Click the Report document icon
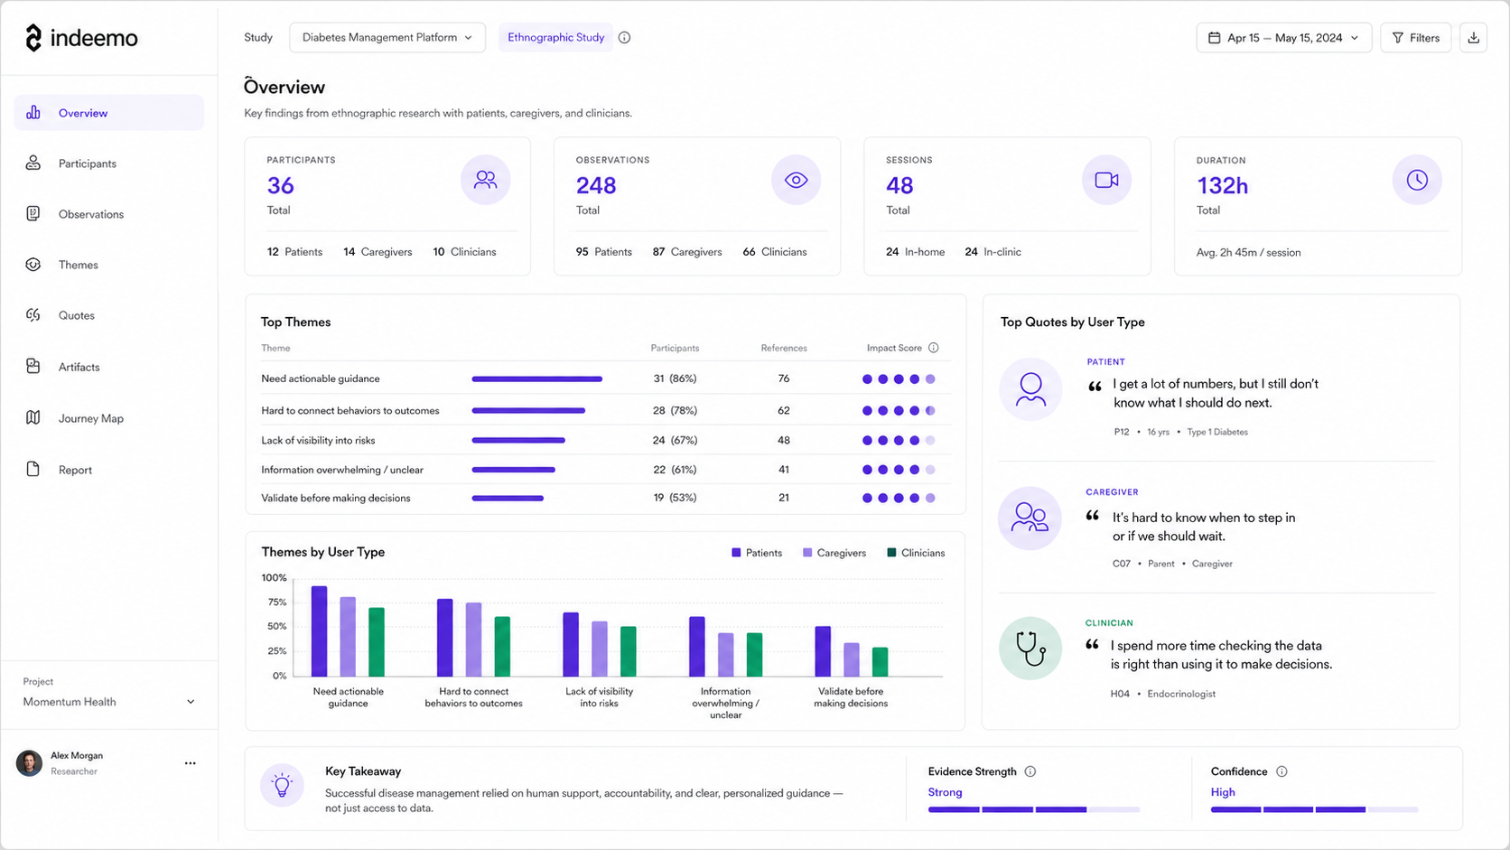1510x850 pixels. click(x=33, y=470)
